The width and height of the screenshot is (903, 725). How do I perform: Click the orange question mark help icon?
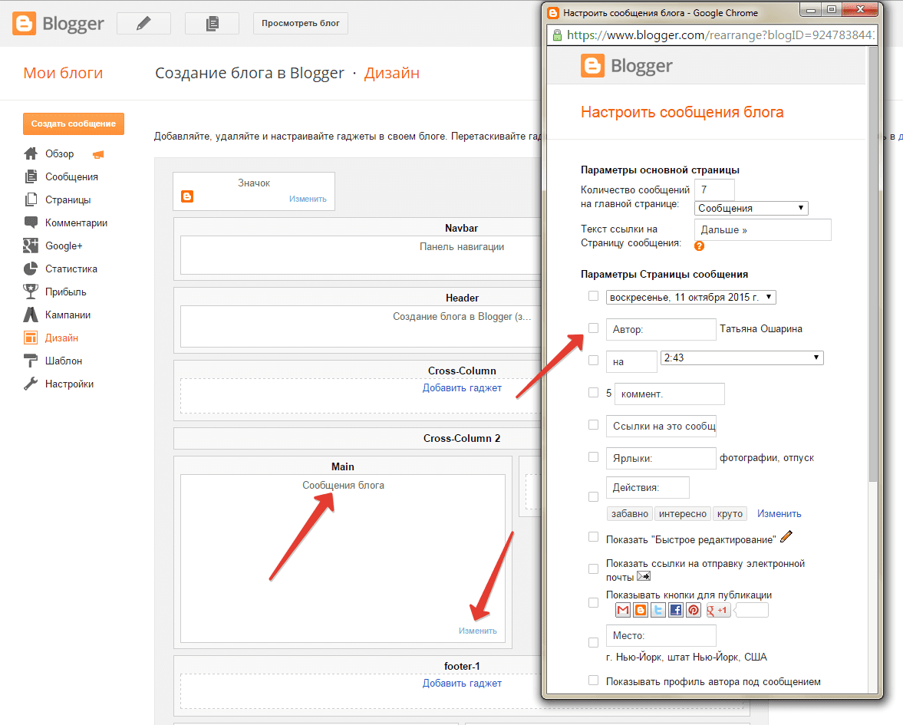coord(699,246)
